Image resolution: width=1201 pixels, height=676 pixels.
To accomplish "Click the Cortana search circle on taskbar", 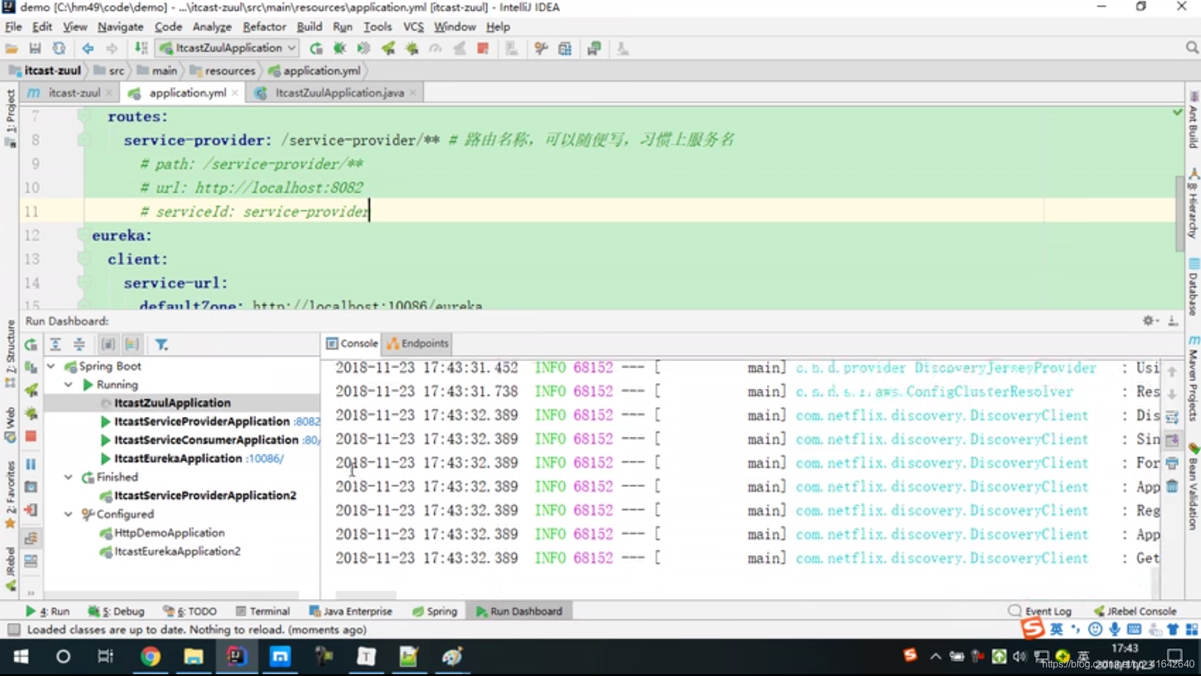I will tap(63, 657).
